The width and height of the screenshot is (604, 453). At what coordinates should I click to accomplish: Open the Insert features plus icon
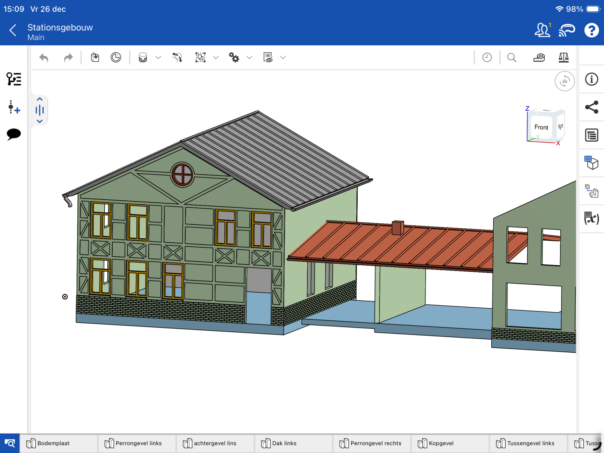click(x=13, y=107)
